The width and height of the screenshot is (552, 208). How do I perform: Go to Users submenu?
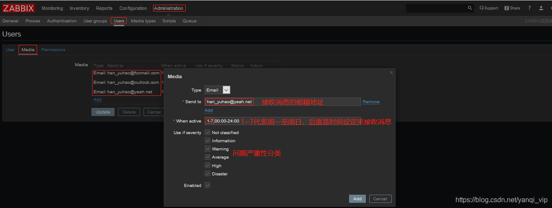[x=119, y=21]
